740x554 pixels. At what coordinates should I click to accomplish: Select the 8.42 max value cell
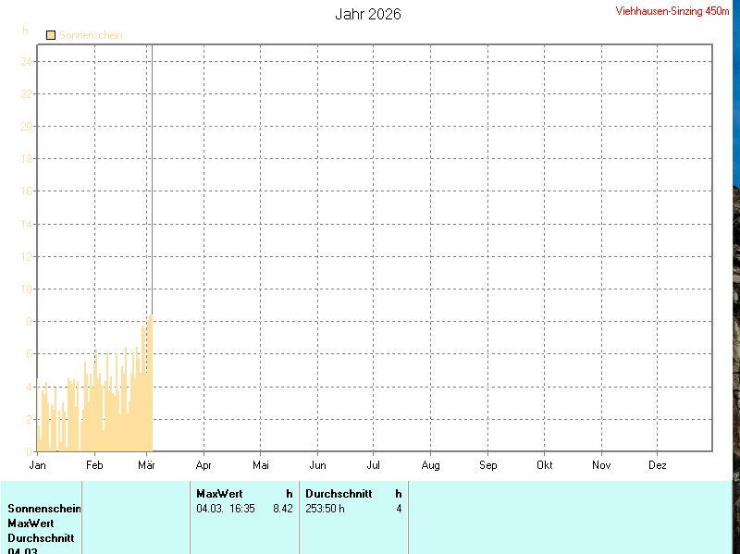tap(282, 508)
